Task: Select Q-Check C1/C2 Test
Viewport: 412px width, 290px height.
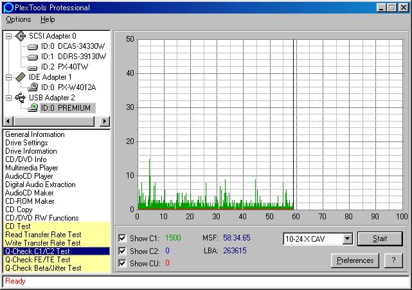Action: (x=57, y=251)
